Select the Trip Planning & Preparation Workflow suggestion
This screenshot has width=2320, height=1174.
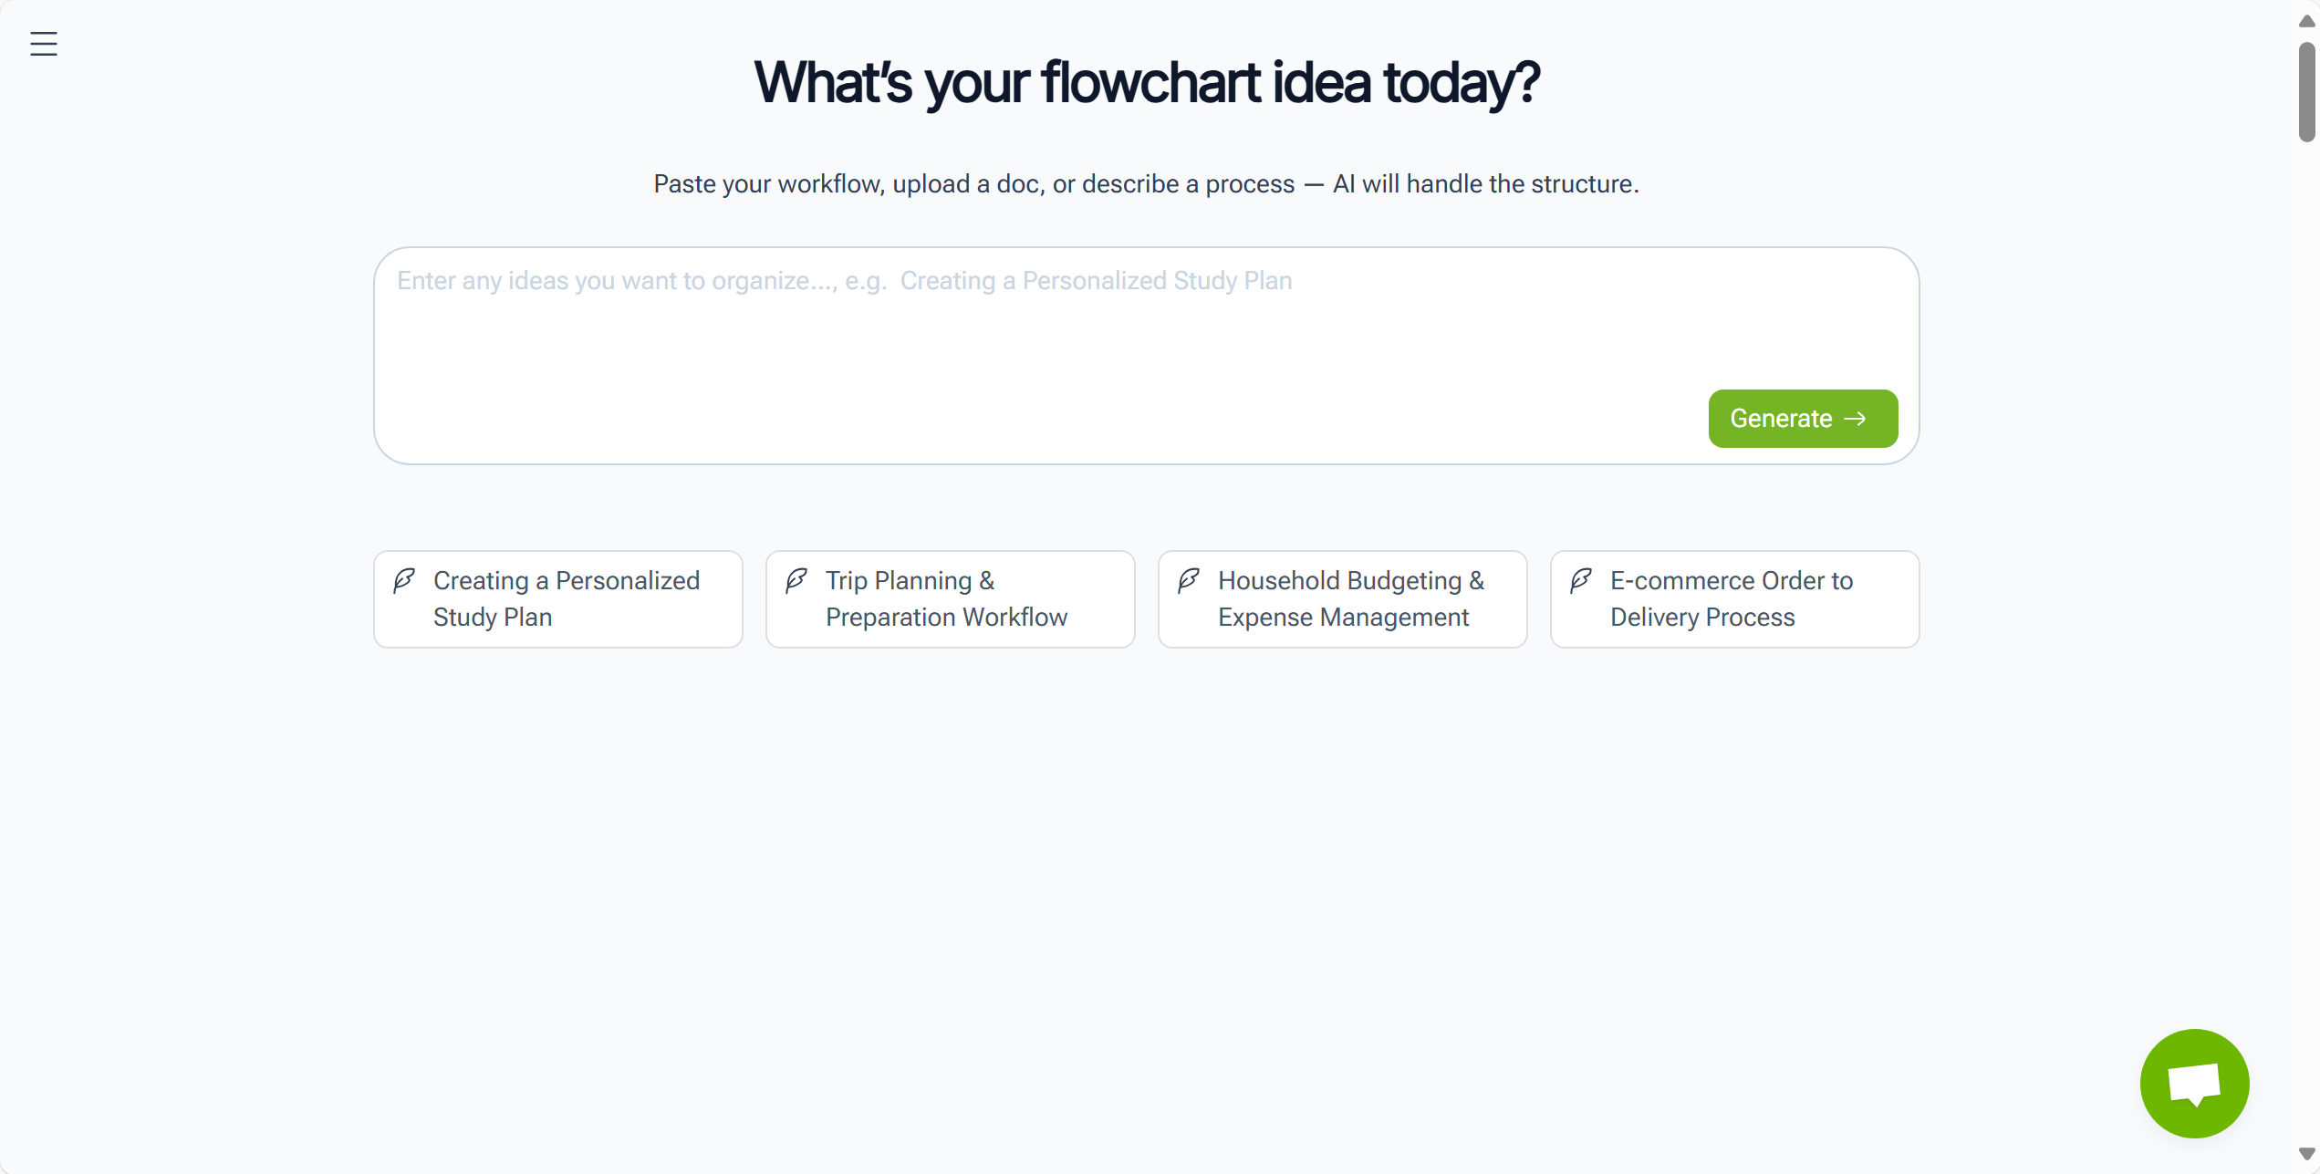coord(950,598)
